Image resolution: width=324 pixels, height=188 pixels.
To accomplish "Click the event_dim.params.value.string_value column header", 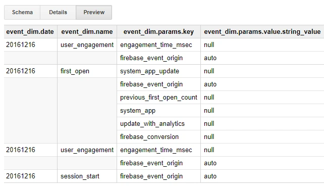I will (262, 32).
